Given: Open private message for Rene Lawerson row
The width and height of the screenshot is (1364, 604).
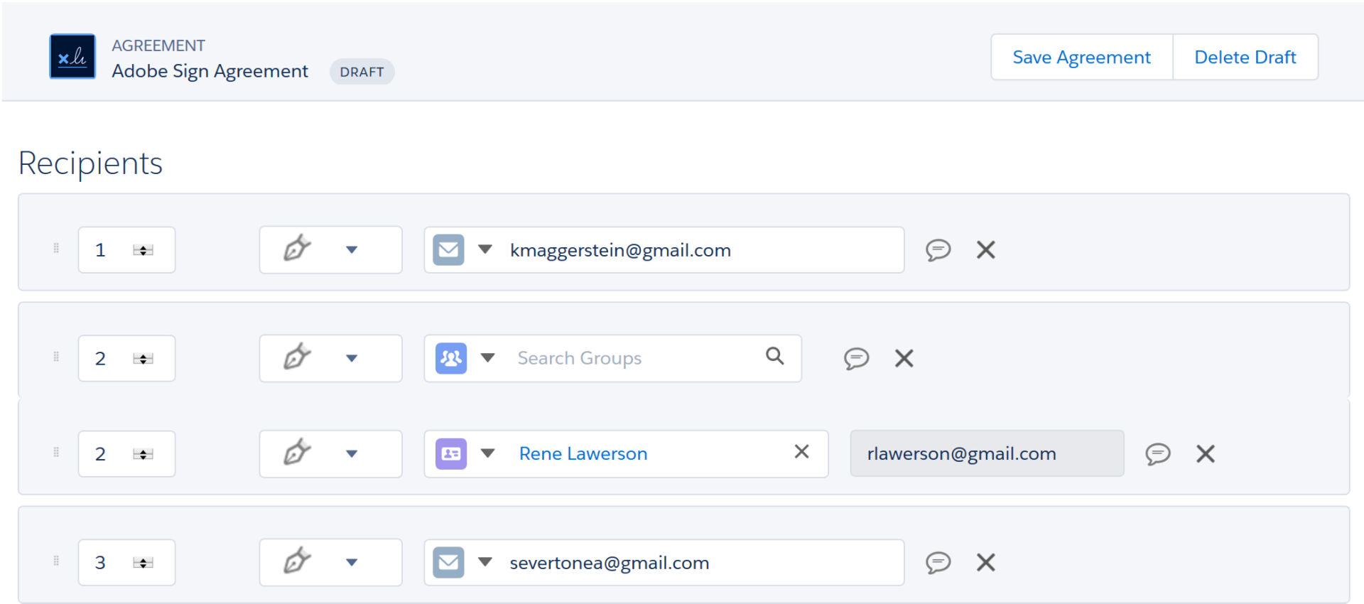Looking at the screenshot, I should point(1157,453).
